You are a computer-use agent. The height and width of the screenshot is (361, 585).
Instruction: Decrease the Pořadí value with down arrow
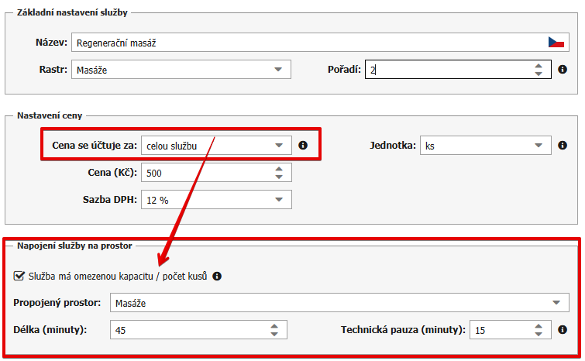tap(539, 74)
